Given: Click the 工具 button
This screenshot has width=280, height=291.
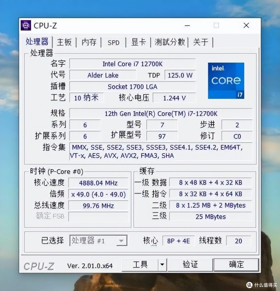Looking at the screenshot, I should [x=140, y=265].
